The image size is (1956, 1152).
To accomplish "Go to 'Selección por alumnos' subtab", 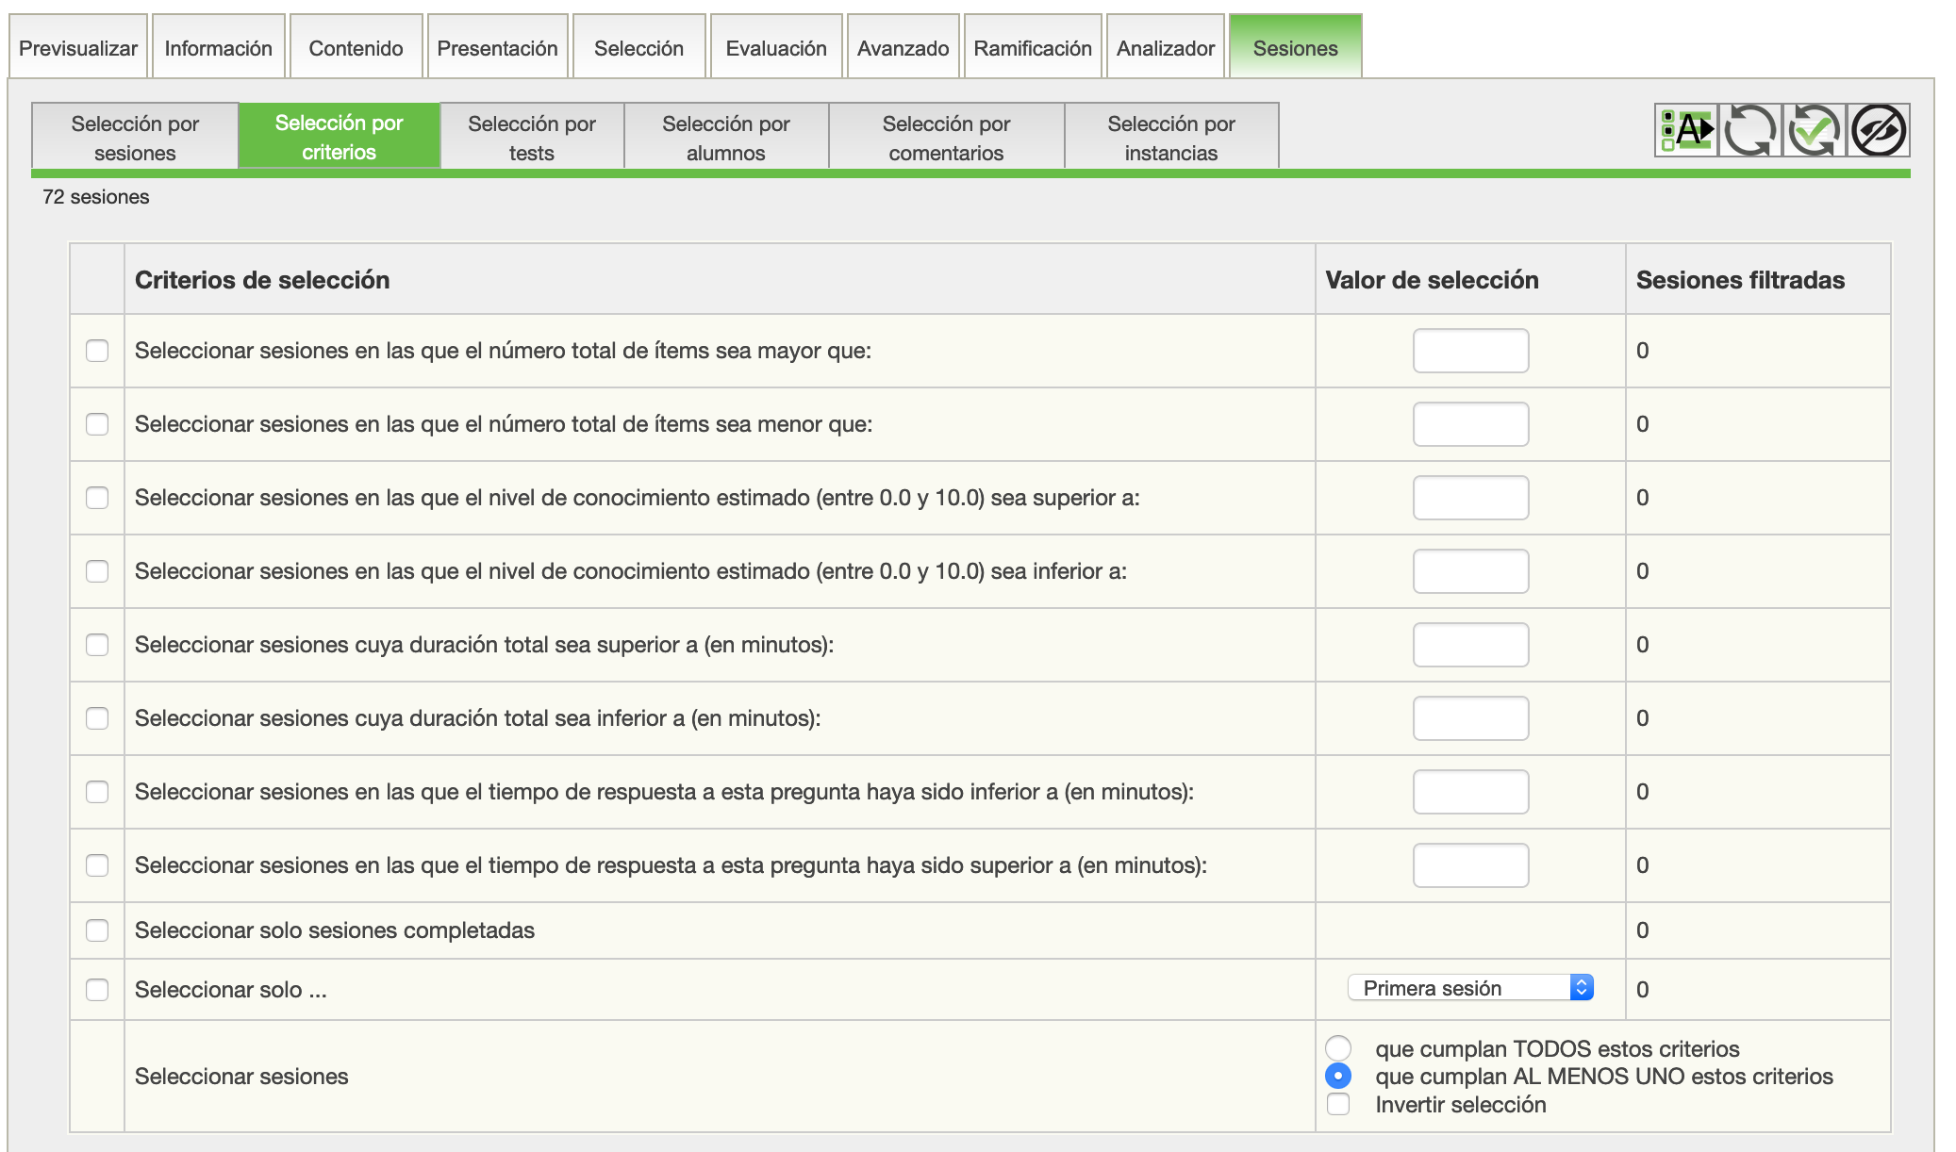I will [x=725, y=138].
